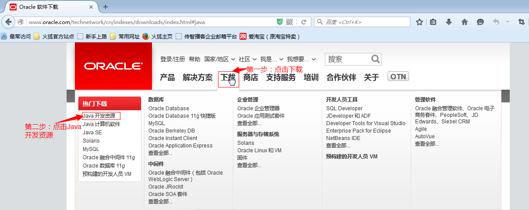Click Oracle Instant Client link
Screen dimensions: 529x210
pyautogui.click(x=173, y=138)
